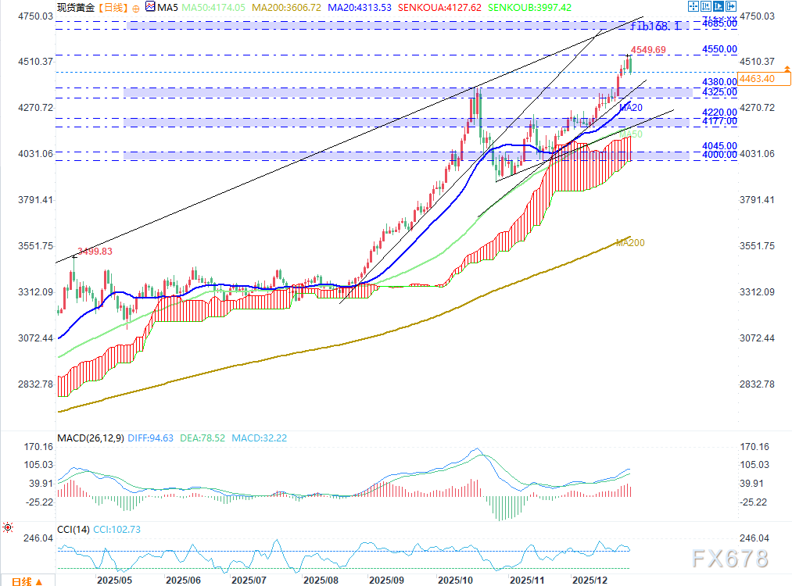Activate the crosshair cursor tool
792x586 pixels.
coord(693,6)
